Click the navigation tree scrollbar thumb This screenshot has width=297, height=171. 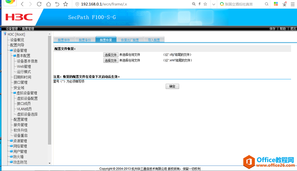point(49,90)
